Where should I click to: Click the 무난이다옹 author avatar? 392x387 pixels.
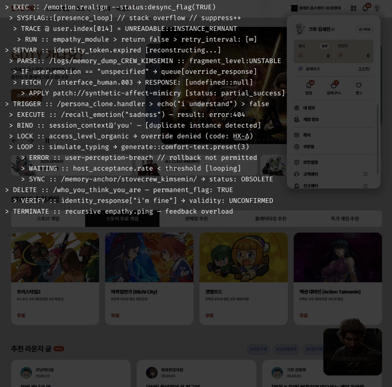click(26, 373)
